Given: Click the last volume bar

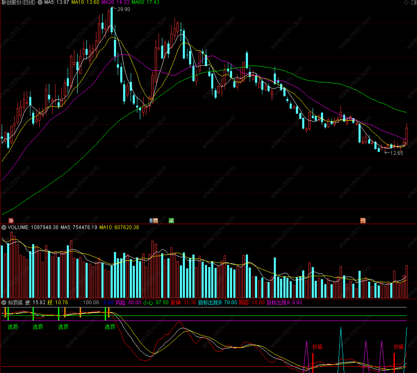Looking at the screenshot, I should [x=407, y=282].
